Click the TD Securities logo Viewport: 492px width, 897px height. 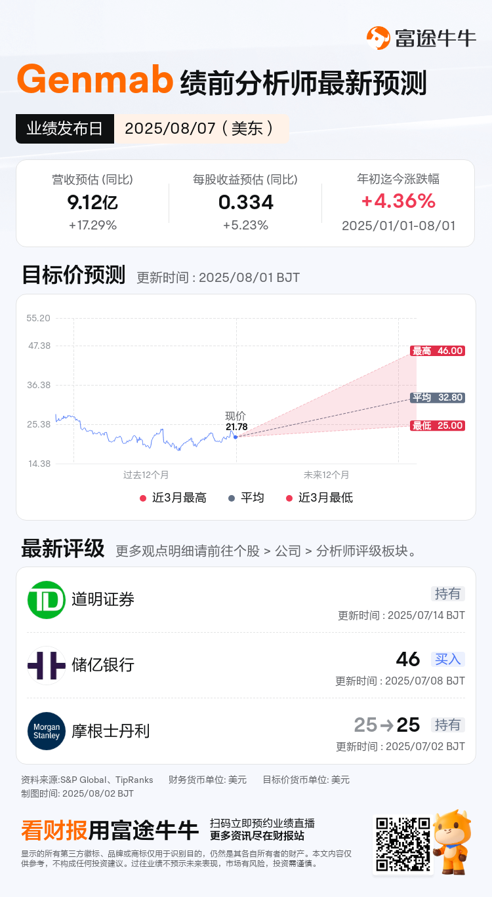pos(47,599)
